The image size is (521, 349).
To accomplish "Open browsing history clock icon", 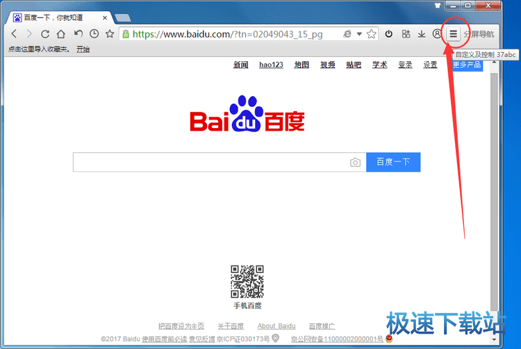I will pos(94,33).
